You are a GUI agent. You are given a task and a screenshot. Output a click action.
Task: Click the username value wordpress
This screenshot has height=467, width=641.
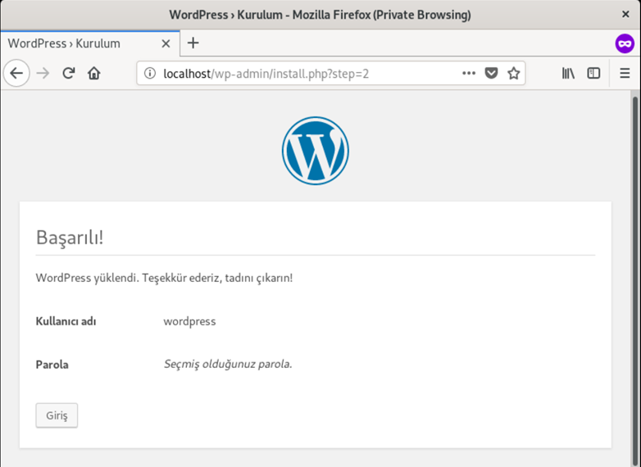coord(189,321)
